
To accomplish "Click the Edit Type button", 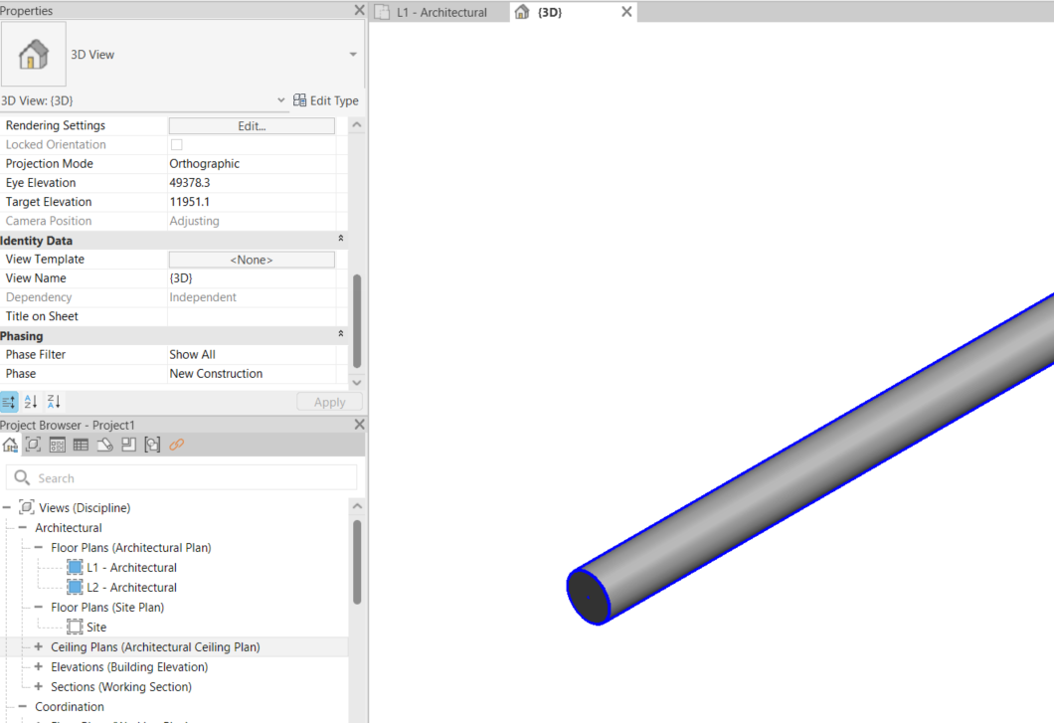I will click(x=325, y=100).
